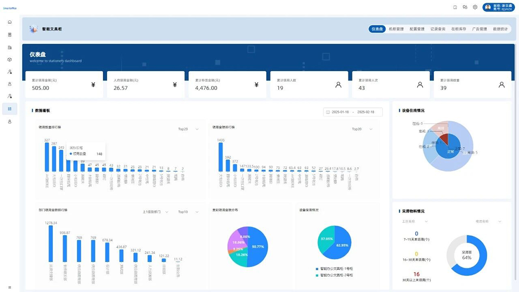Click the tablet device icon in the top bar
Viewport: 519px width, 292px height.
click(x=455, y=7)
